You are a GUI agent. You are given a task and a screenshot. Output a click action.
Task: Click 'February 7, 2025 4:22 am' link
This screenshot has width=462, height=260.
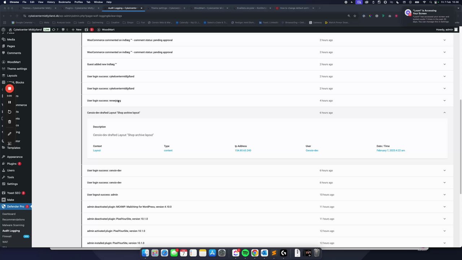click(x=391, y=151)
